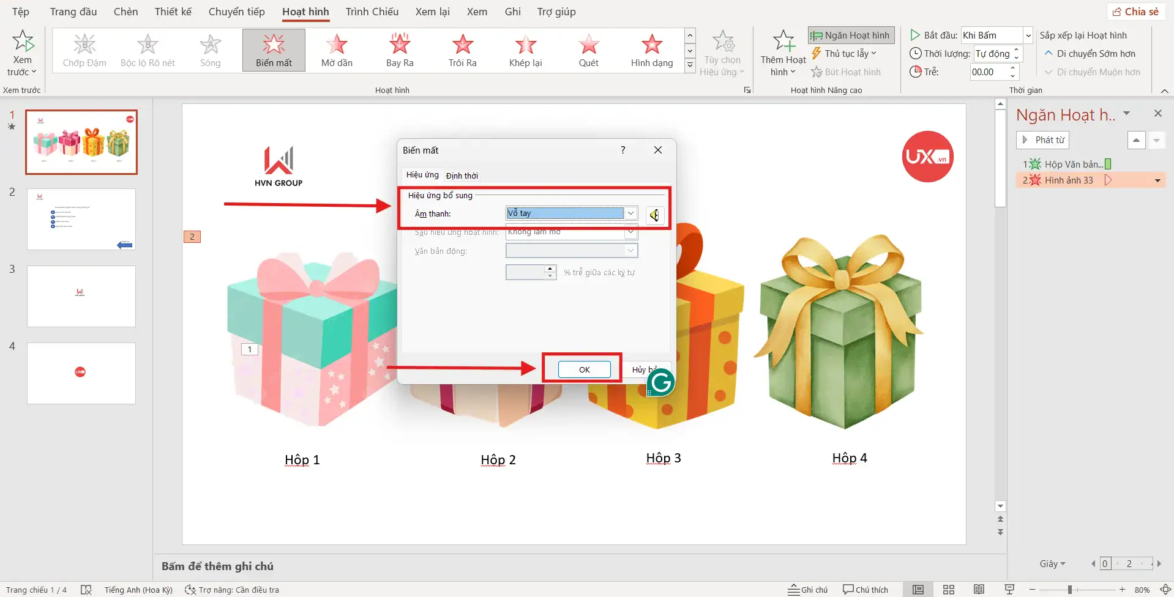Click the Xem trước preview icon
Viewport: 1174px width, 597px height.
23,42
